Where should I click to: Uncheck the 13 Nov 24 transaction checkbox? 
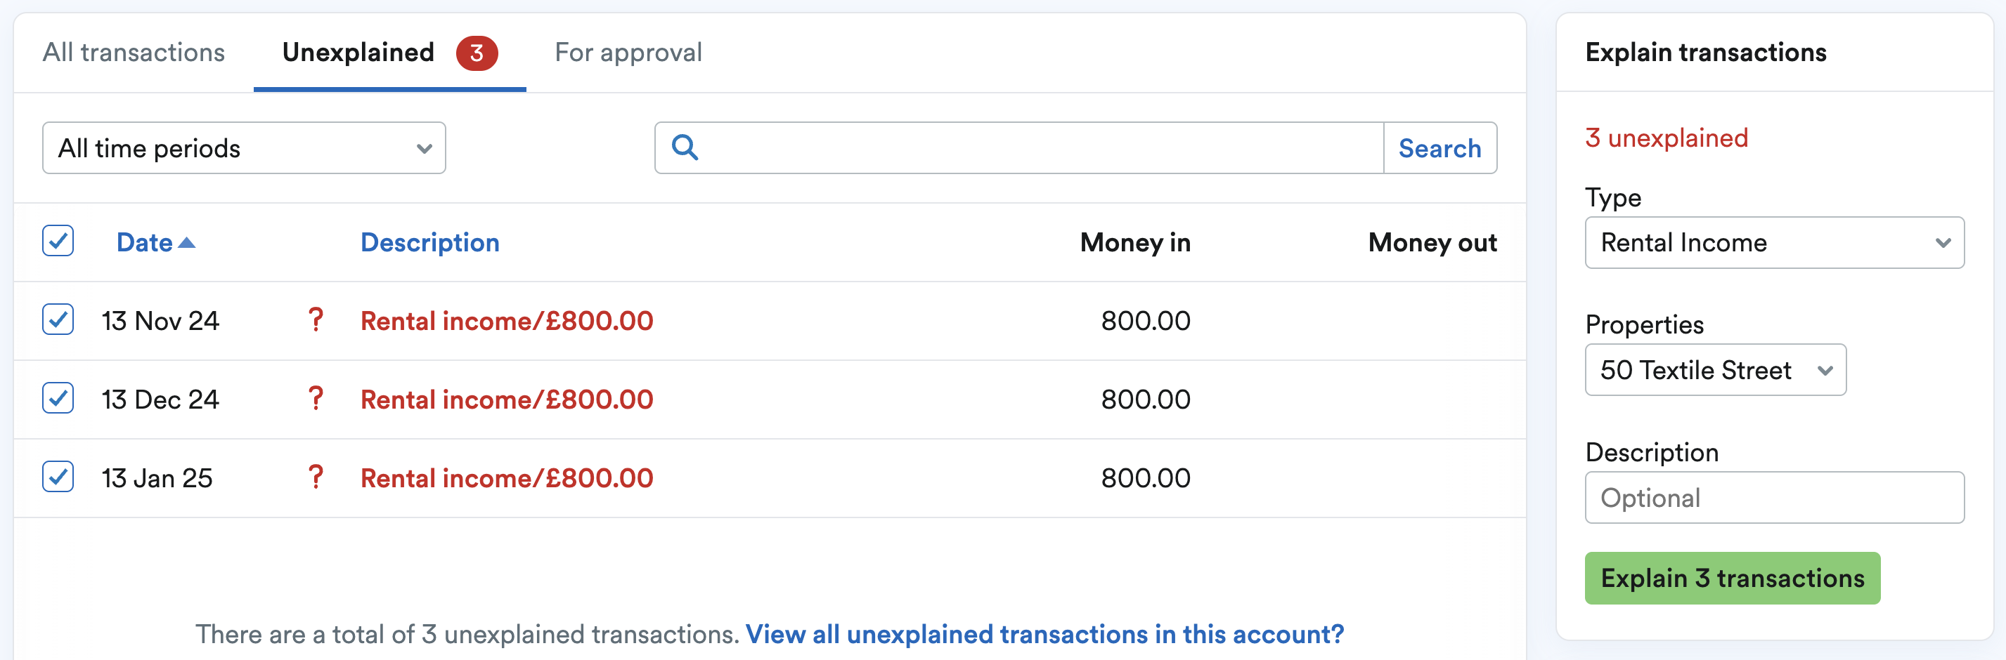click(58, 320)
